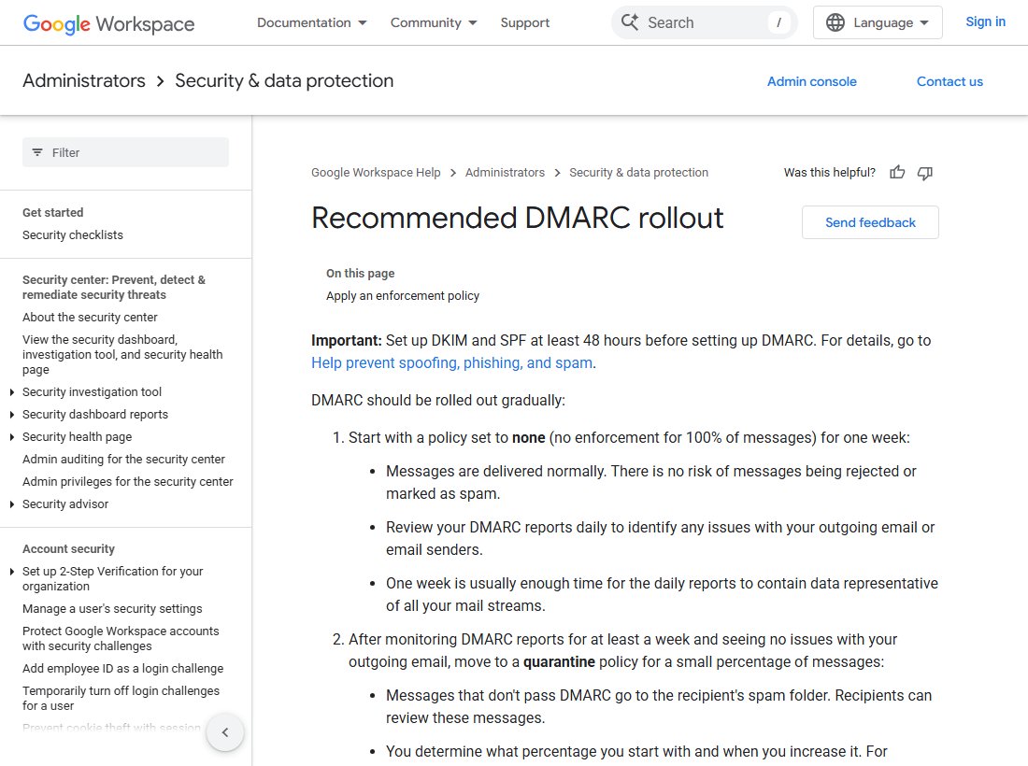The height and width of the screenshot is (766, 1028).
Task: Click the Google Workspace logo
Action: tap(108, 23)
